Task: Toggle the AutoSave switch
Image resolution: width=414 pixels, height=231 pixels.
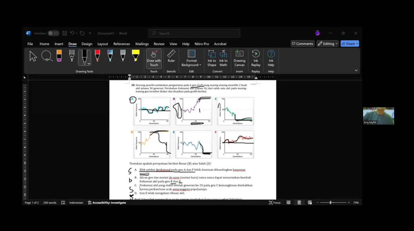Action: pyautogui.click(x=53, y=33)
